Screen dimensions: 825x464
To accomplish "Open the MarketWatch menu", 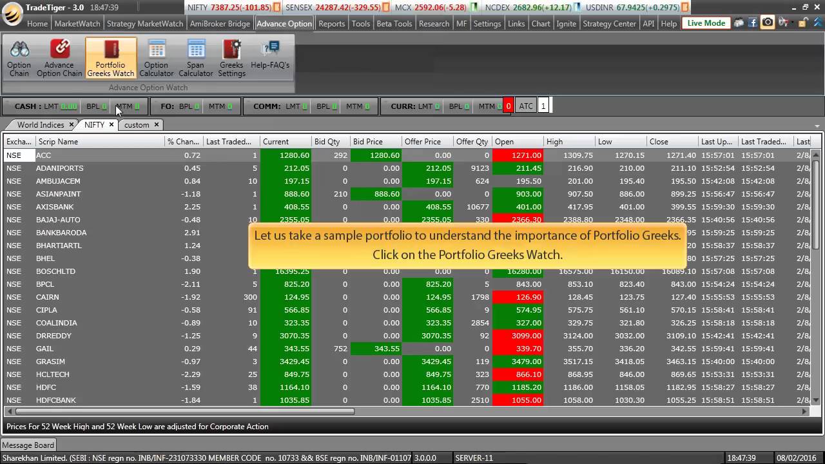I will (77, 23).
